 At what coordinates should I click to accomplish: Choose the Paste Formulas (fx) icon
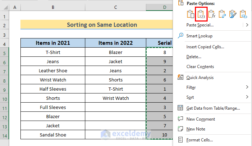point(211,14)
